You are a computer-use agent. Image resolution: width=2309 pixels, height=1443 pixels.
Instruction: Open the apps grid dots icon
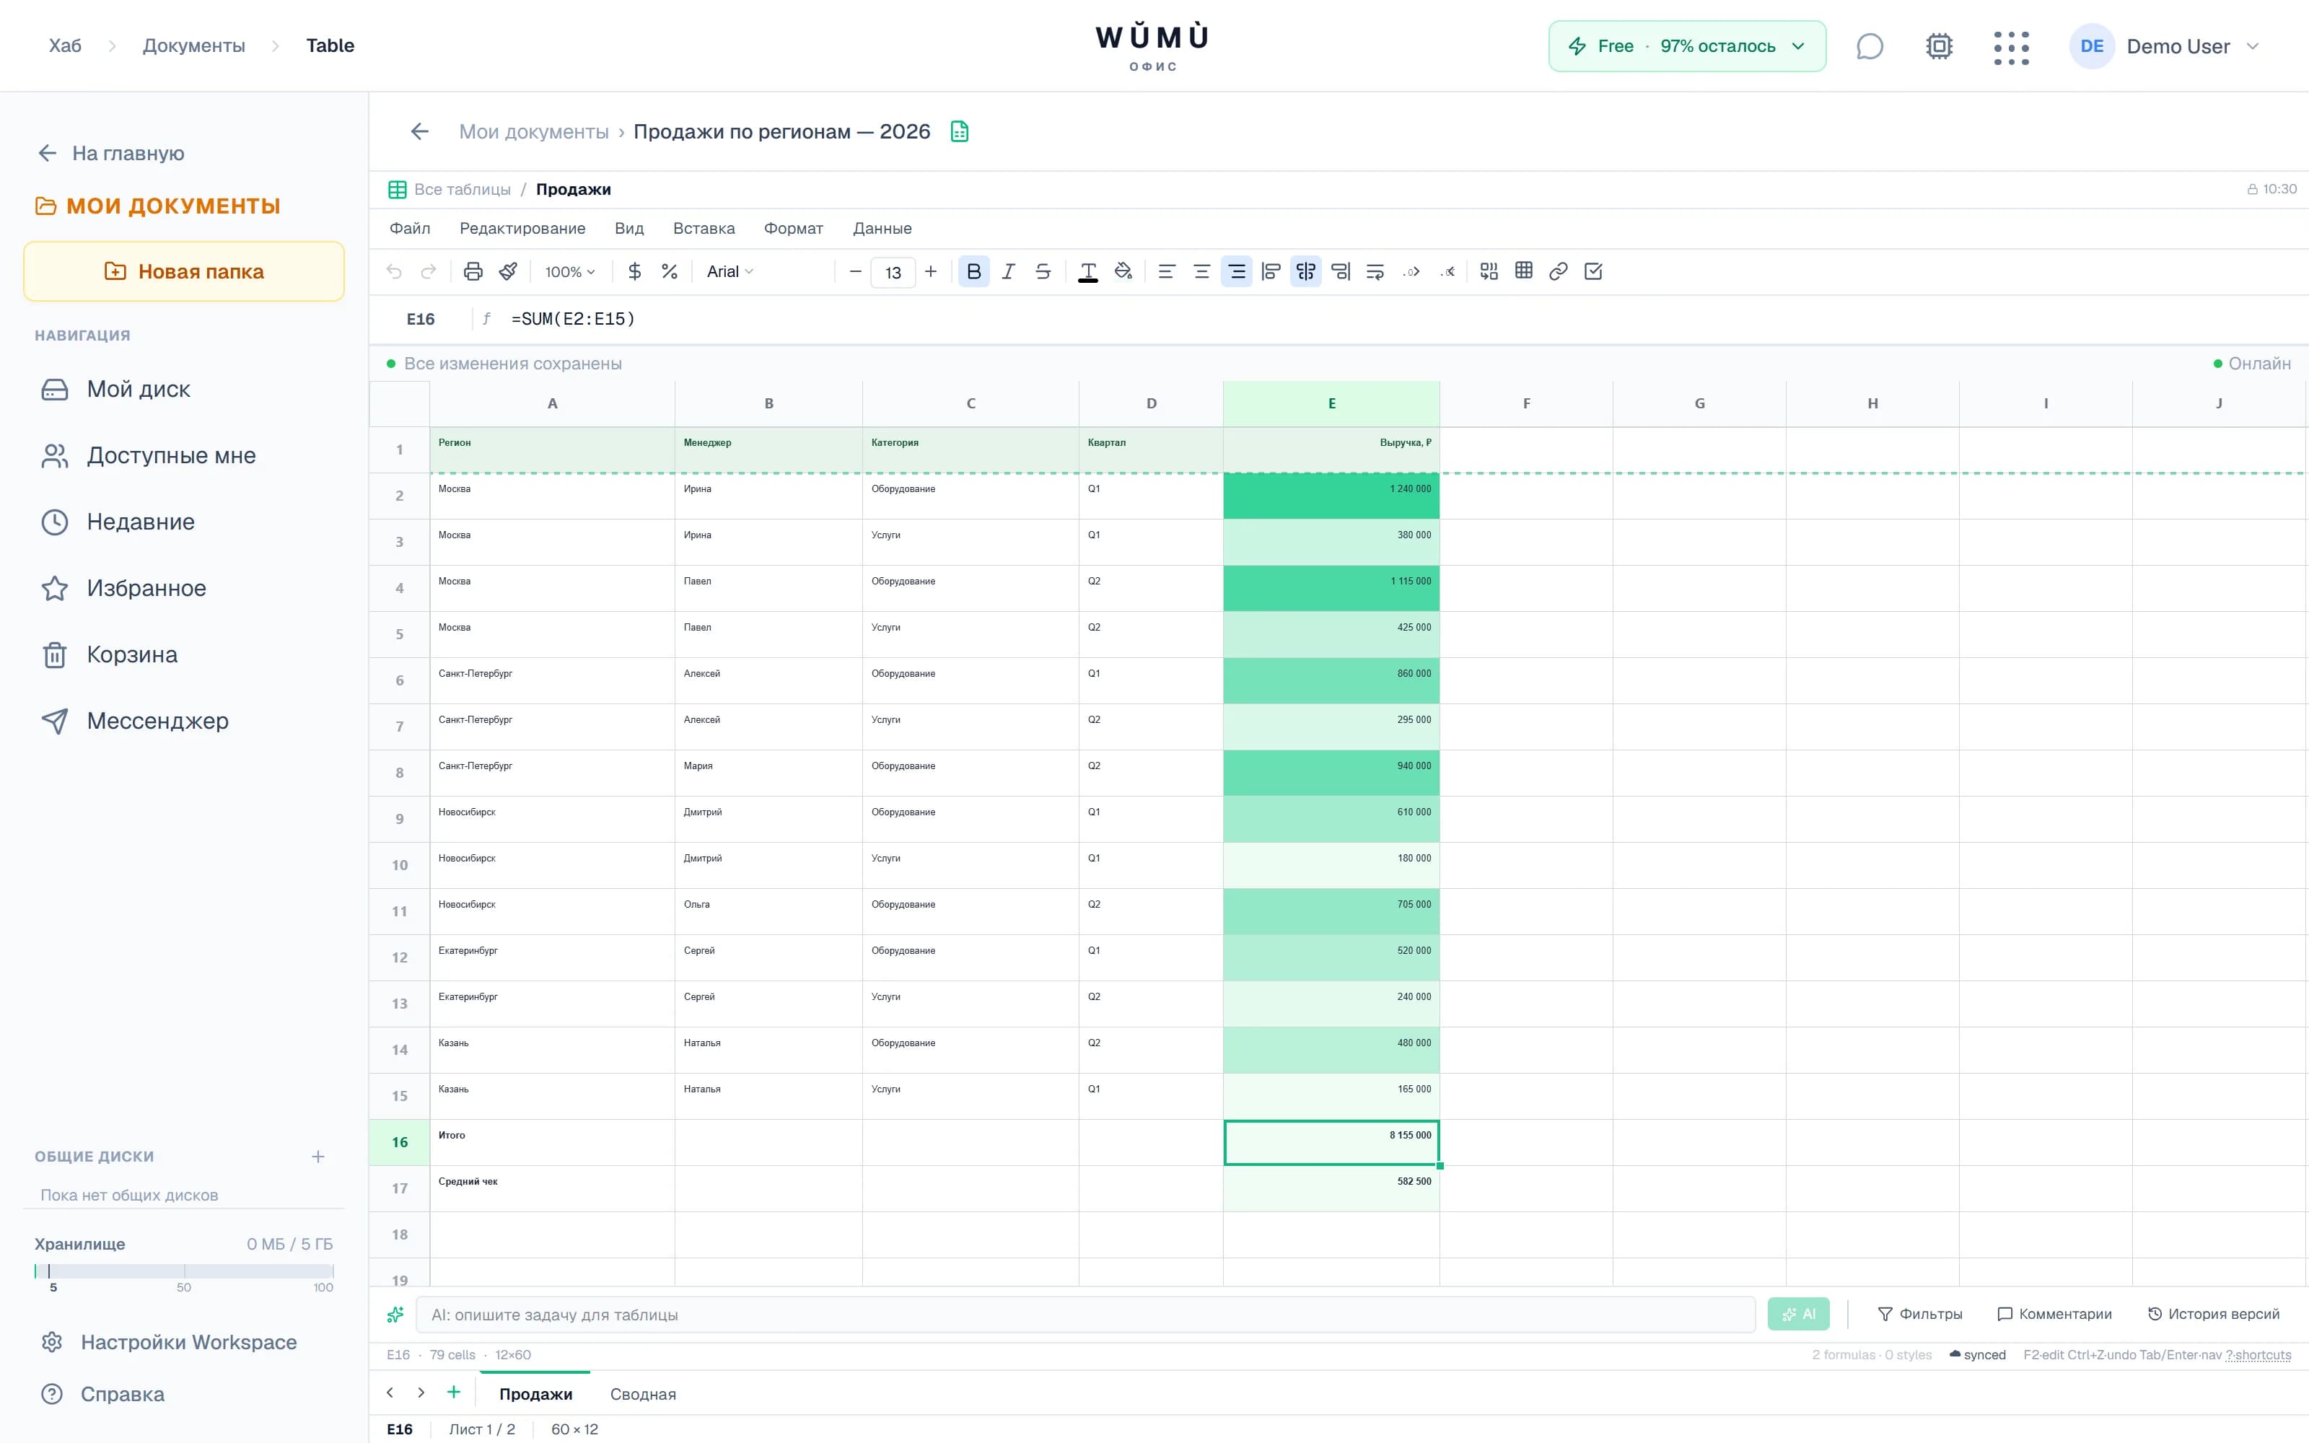(2011, 47)
